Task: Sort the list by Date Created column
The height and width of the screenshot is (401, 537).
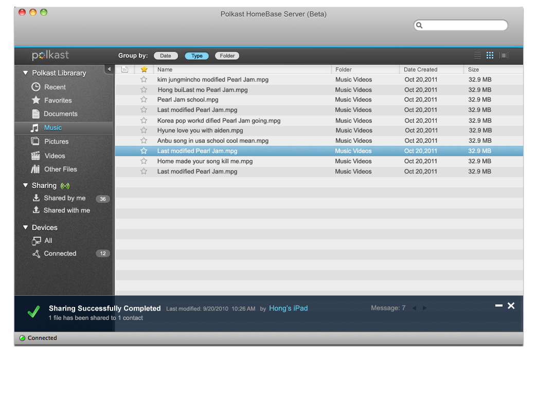Action: click(420, 69)
